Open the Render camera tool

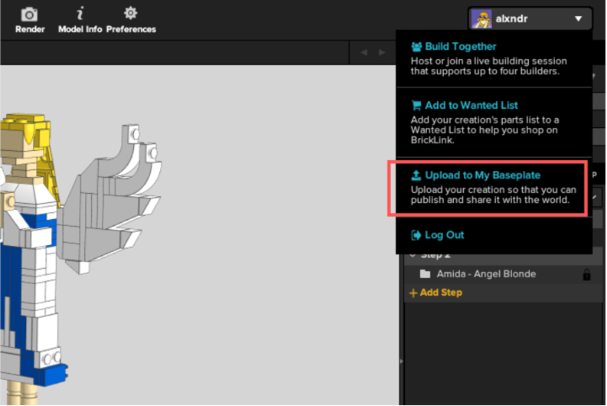pyautogui.click(x=30, y=20)
